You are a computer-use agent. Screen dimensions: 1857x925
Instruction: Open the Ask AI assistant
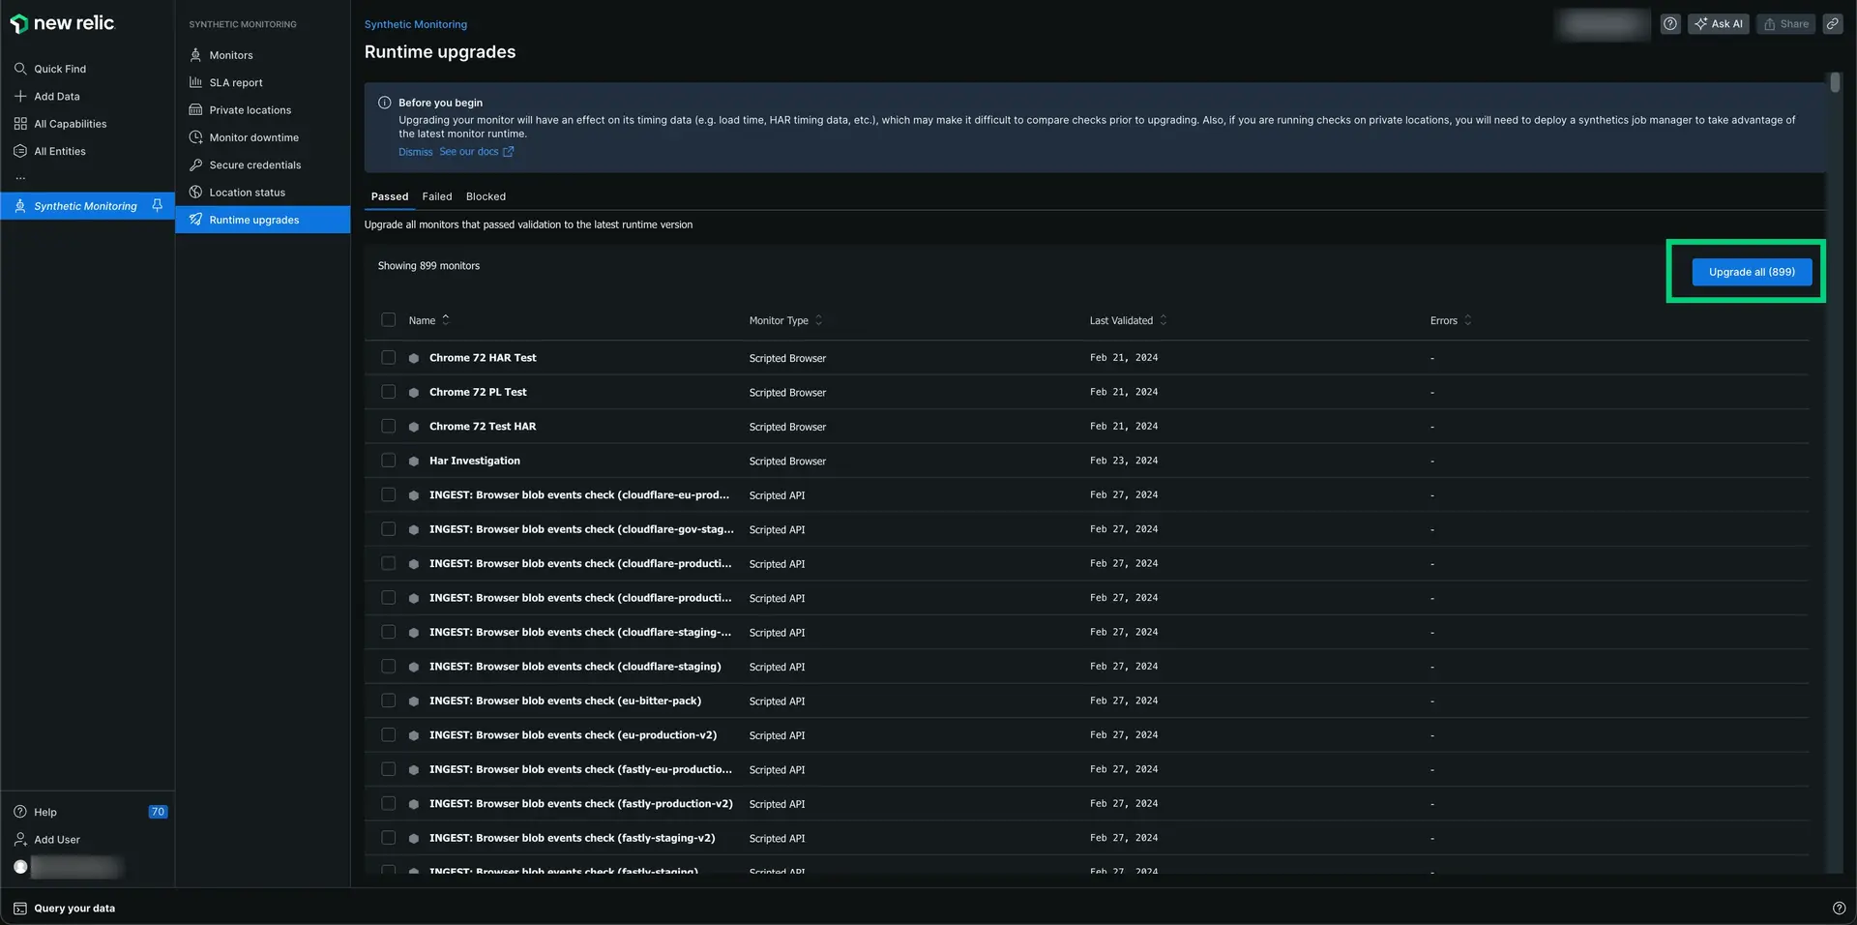pos(1718,24)
